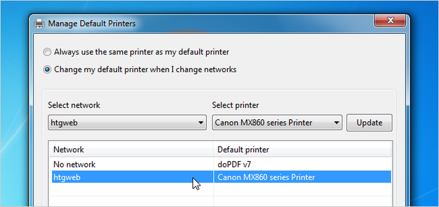Sort by the Default printer column header
This screenshot has width=439, height=207.
tap(302, 150)
